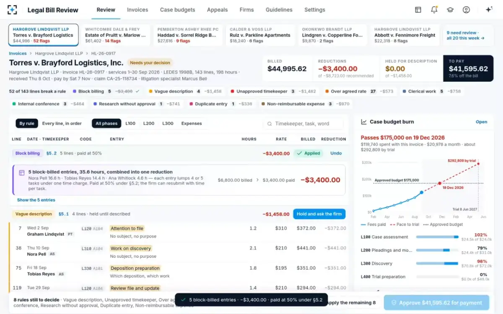503x314 pixels.
Task: Filter lines by phase L200
Action: (149, 124)
